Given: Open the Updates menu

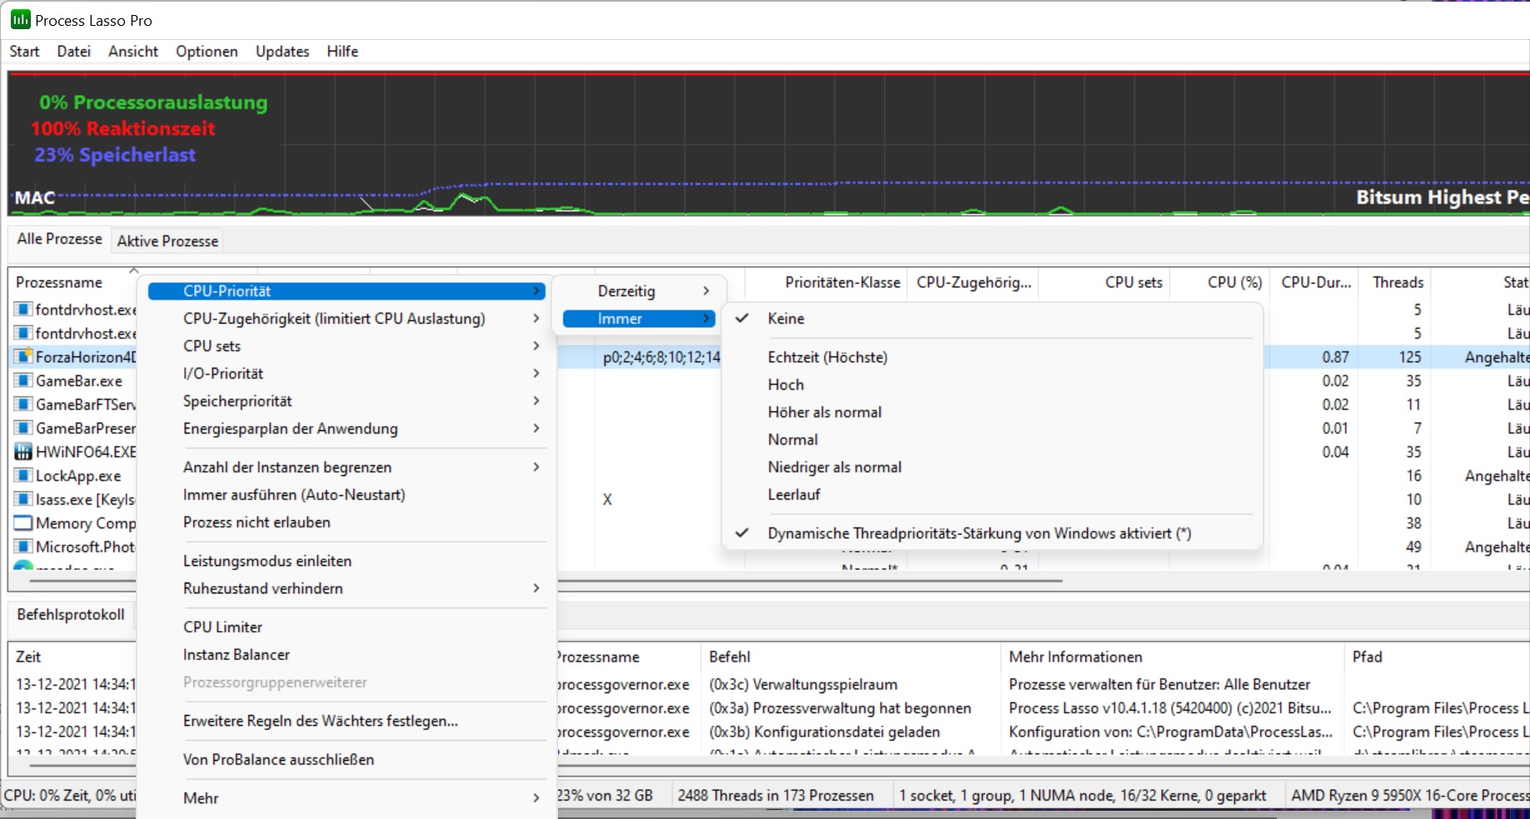Looking at the screenshot, I should (282, 52).
